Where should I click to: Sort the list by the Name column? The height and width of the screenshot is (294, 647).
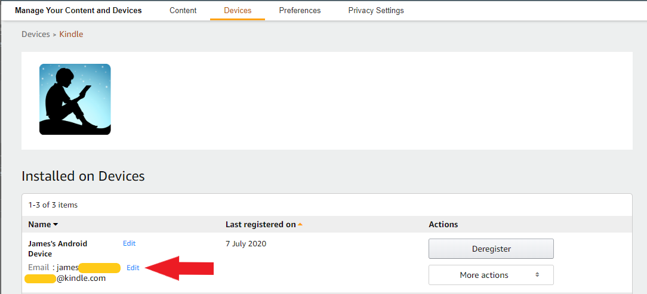43,224
